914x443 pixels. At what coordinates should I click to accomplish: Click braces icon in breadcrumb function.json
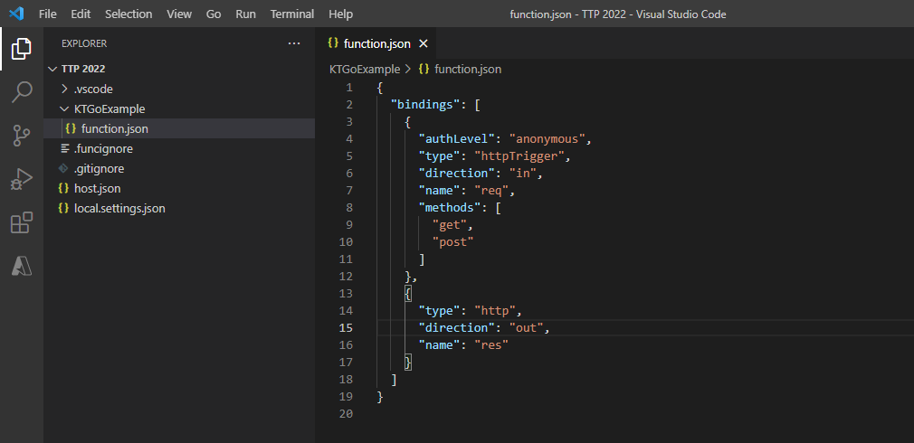tap(424, 69)
